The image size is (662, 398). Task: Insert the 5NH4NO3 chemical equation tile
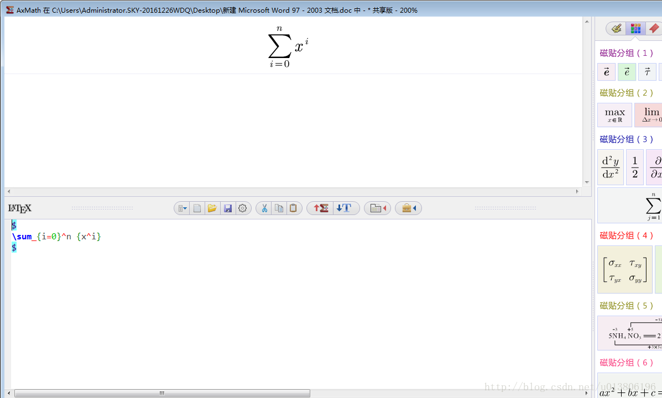[x=630, y=333]
